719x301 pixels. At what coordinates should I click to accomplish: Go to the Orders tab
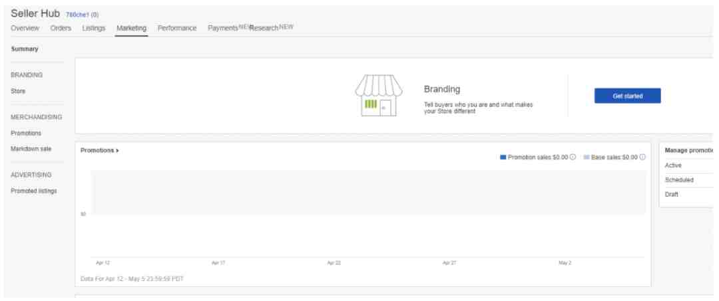tap(61, 29)
